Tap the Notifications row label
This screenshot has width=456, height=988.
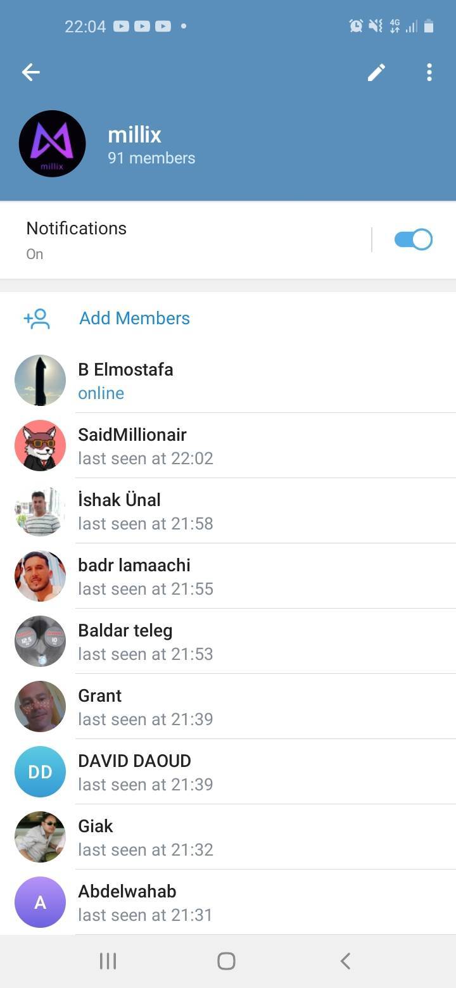click(77, 229)
